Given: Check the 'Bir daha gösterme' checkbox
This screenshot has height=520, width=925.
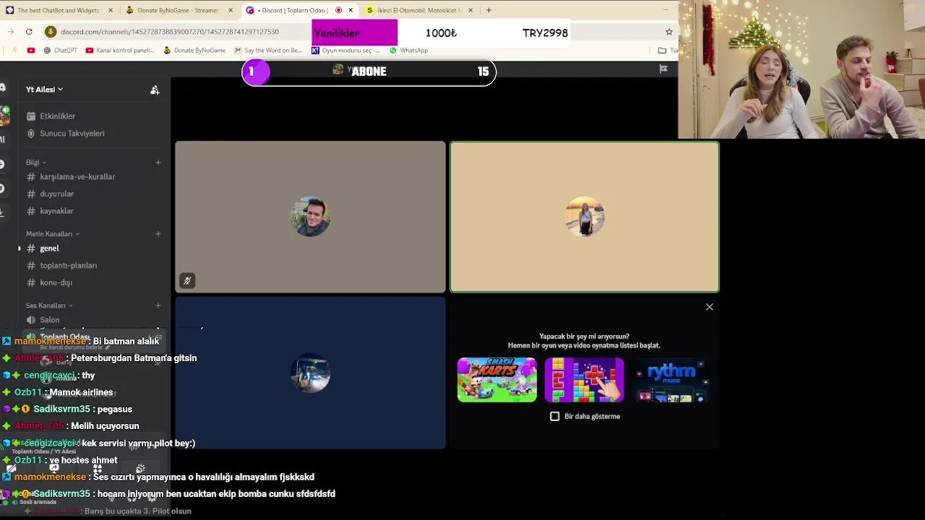Looking at the screenshot, I should [555, 417].
